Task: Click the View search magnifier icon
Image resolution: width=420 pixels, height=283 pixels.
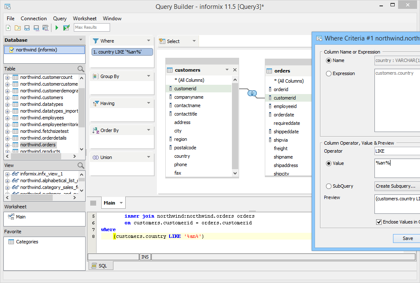Action: pyautogui.click(x=81, y=165)
